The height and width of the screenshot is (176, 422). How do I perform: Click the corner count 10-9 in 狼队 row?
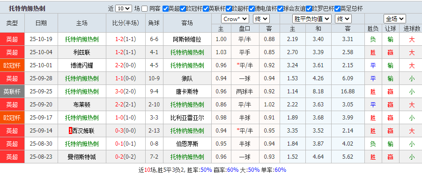[x=154, y=78]
